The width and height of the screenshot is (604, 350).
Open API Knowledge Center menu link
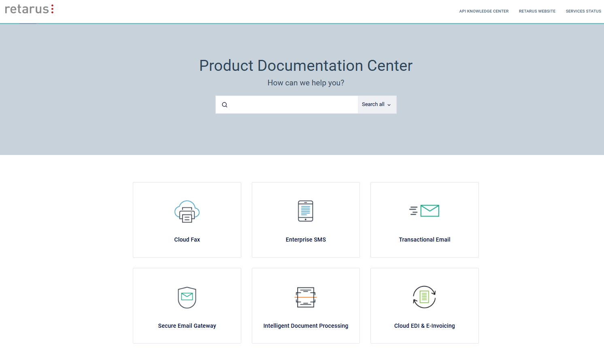coord(484,11)
